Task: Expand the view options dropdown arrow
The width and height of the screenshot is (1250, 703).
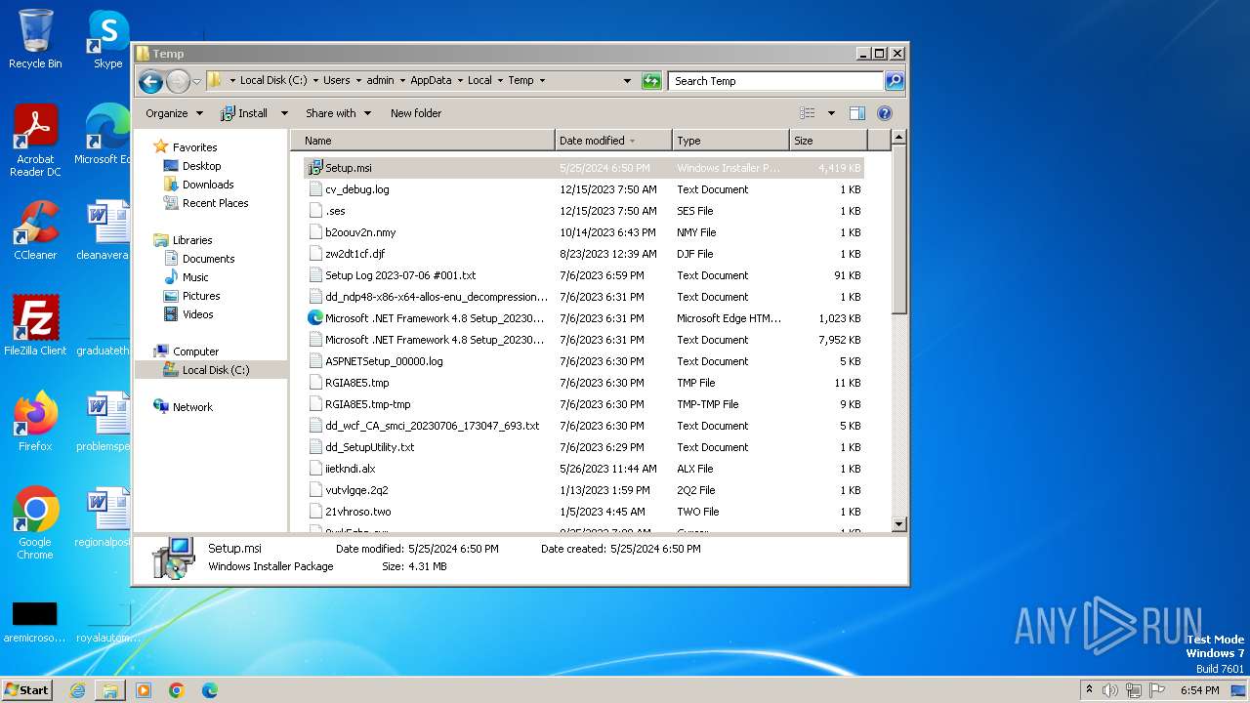Action: click(831, 113)
